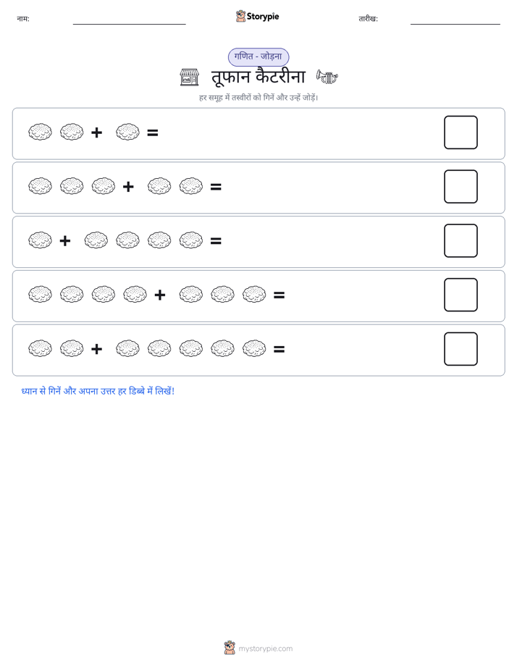
Task: Click the trumpet icon right of title
Action: (x=327, y=77)
